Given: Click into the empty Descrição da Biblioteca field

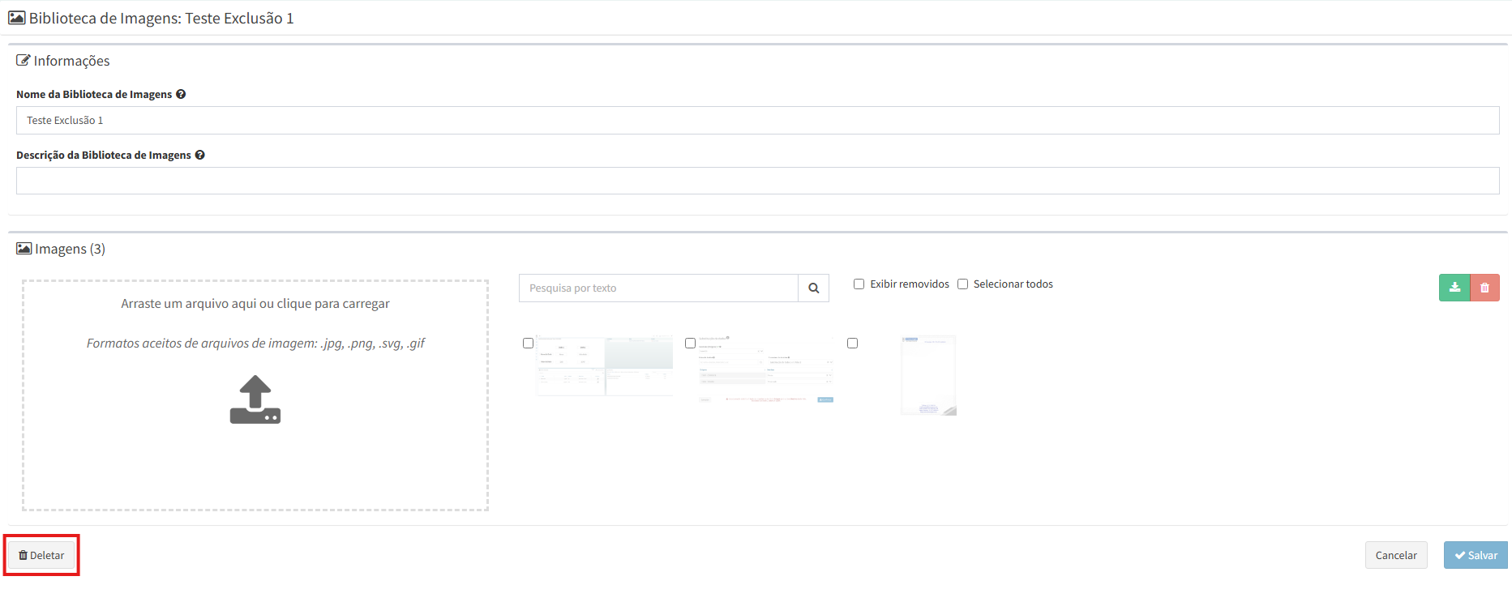Looking at the screenshot, I should point(758,181).
